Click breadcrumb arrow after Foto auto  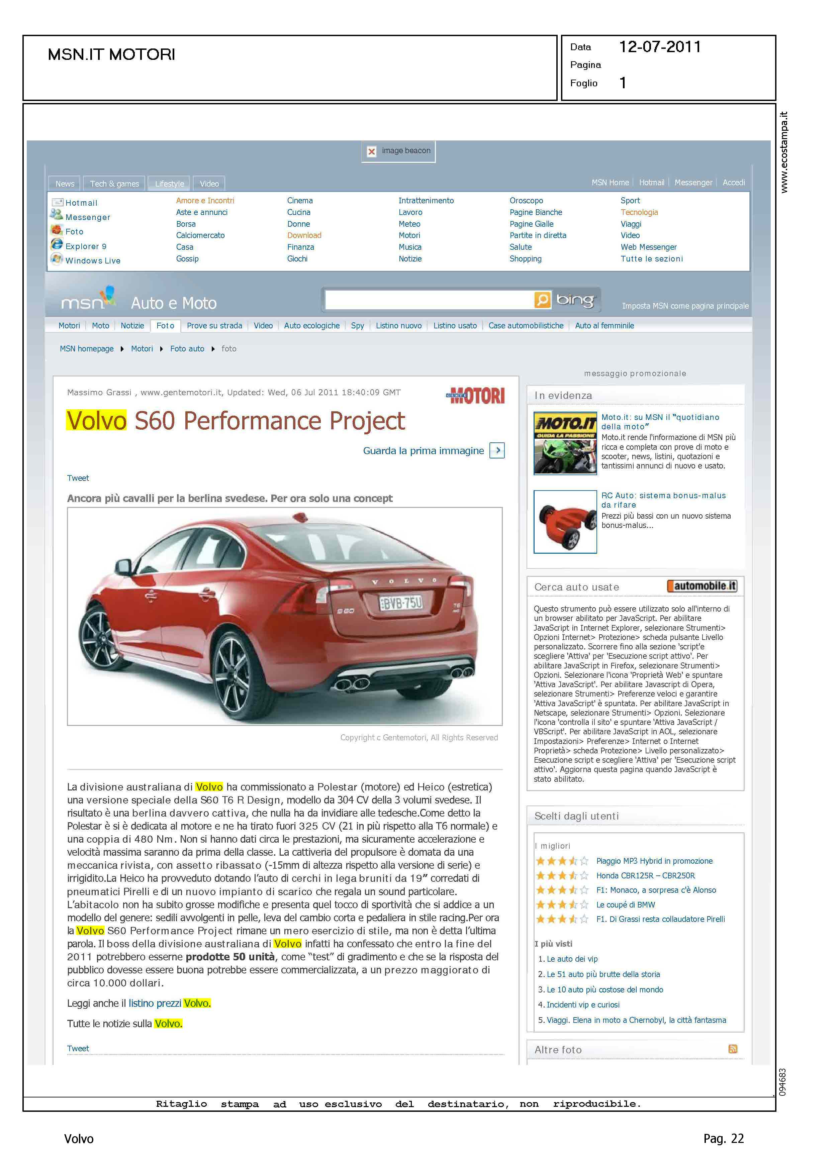213,349
